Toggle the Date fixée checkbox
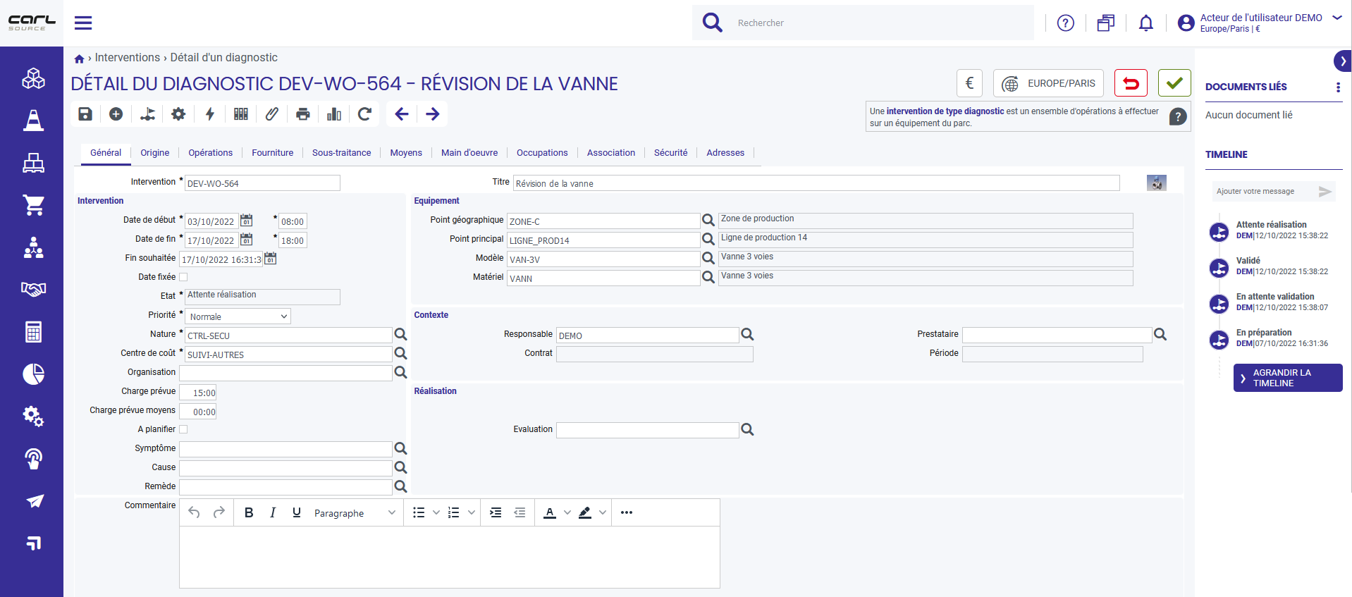1352x597 pixels. click(x=183, y=277)
